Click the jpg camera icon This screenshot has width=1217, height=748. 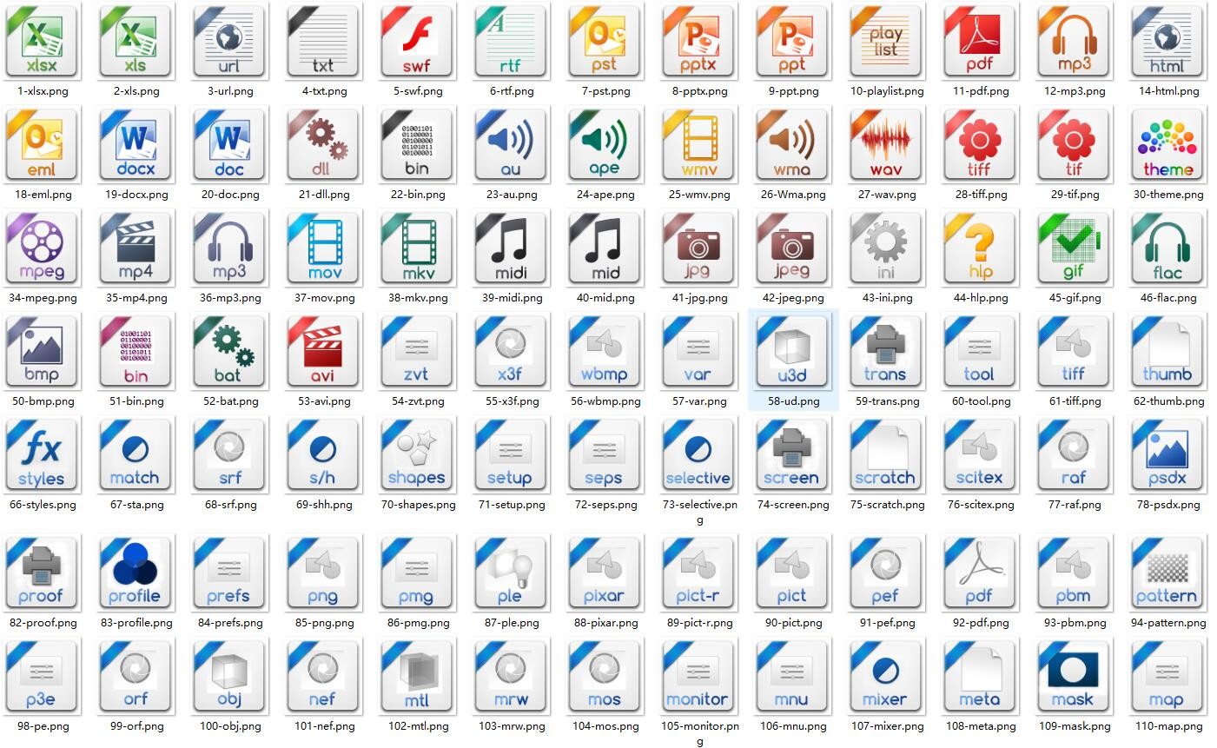(x=698, y=248)
